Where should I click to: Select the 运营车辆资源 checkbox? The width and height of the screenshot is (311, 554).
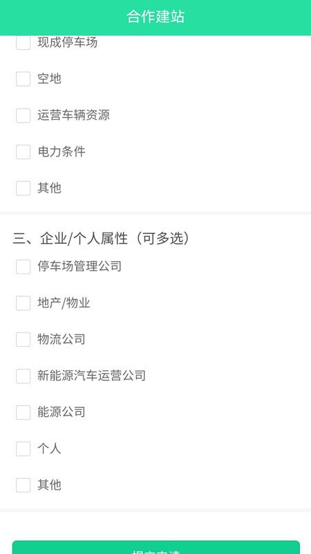[23, 116]
